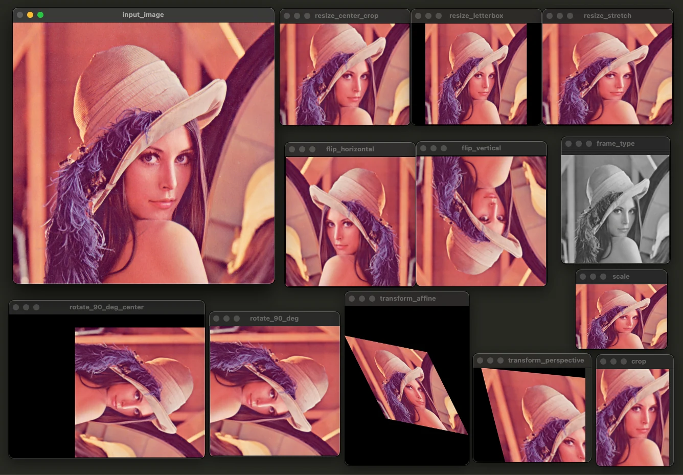Click the original image in input_image window

click(143, 153)
